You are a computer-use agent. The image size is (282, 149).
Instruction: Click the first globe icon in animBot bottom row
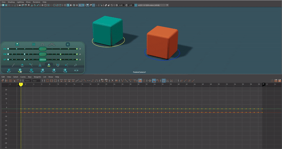click(9, 70)
